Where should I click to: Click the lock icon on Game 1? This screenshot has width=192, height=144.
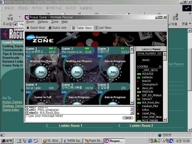coord(55,49)
